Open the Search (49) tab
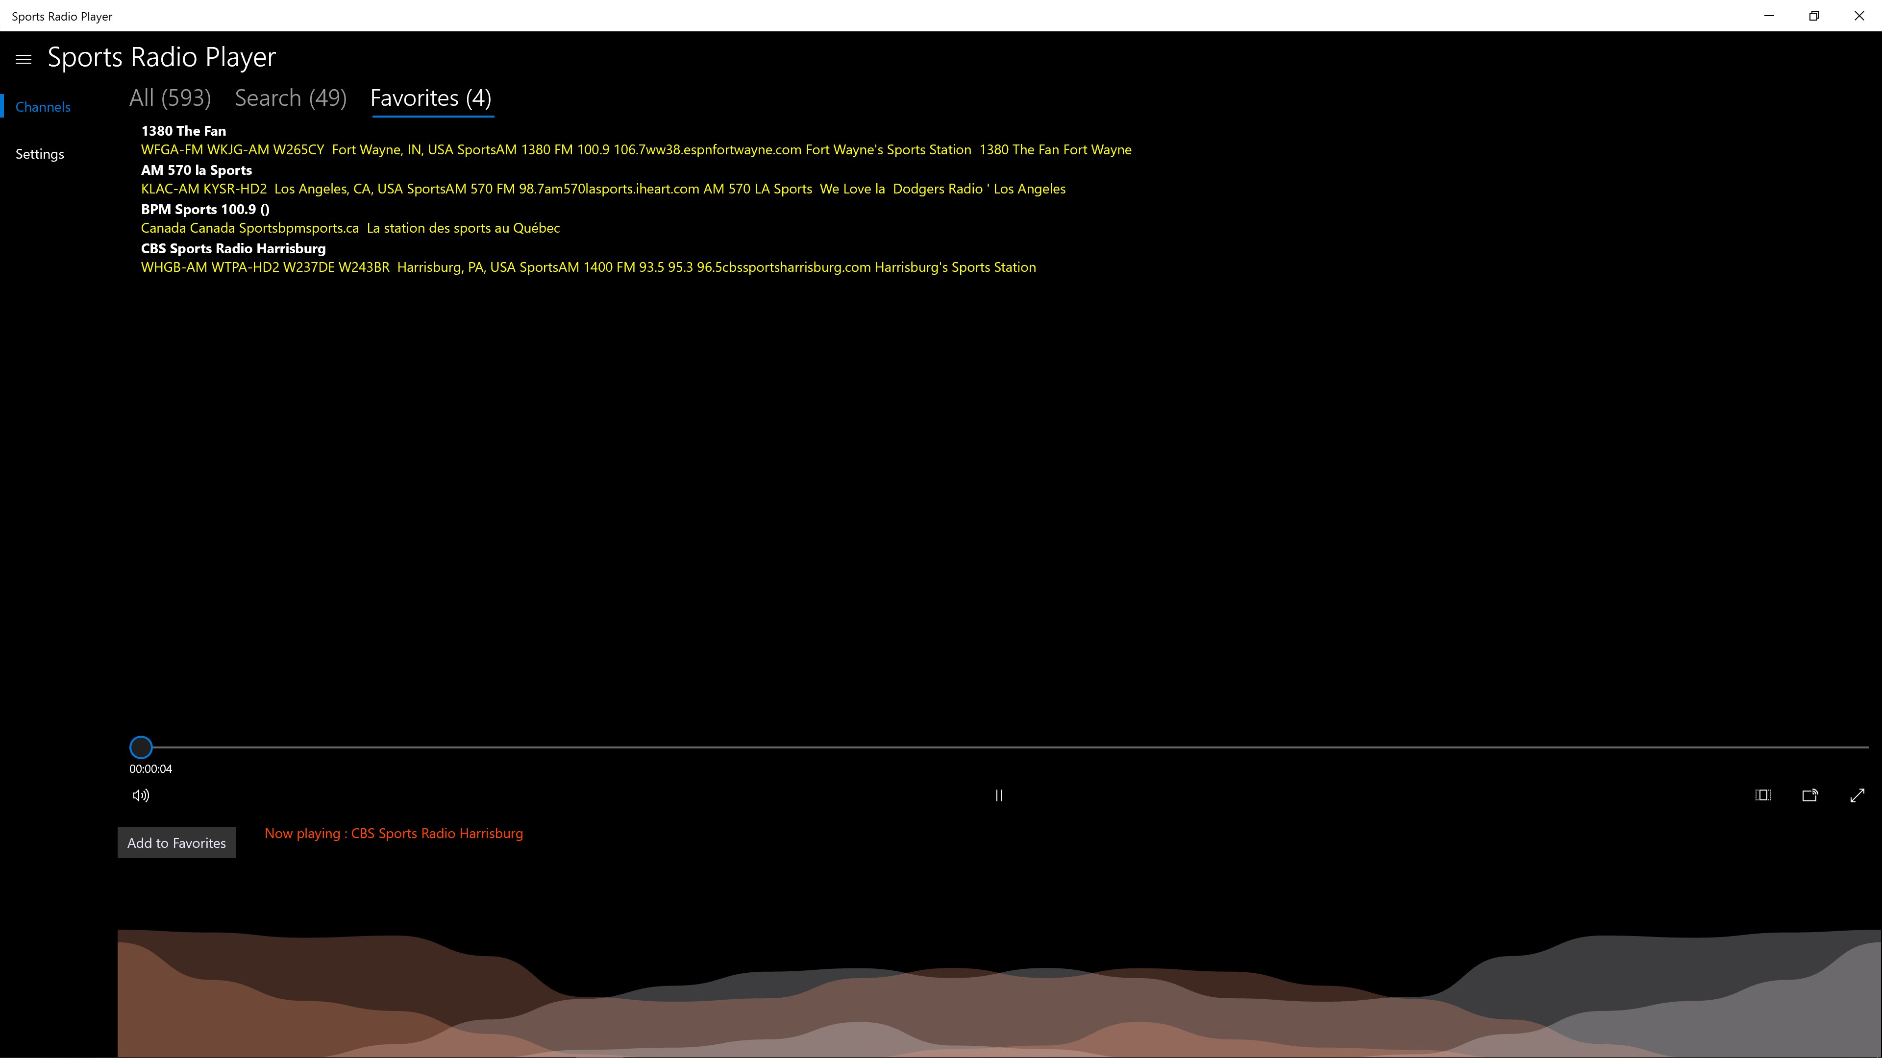Image resolution: width=1882 pixels, height=1058 pixels. (290, 98)
